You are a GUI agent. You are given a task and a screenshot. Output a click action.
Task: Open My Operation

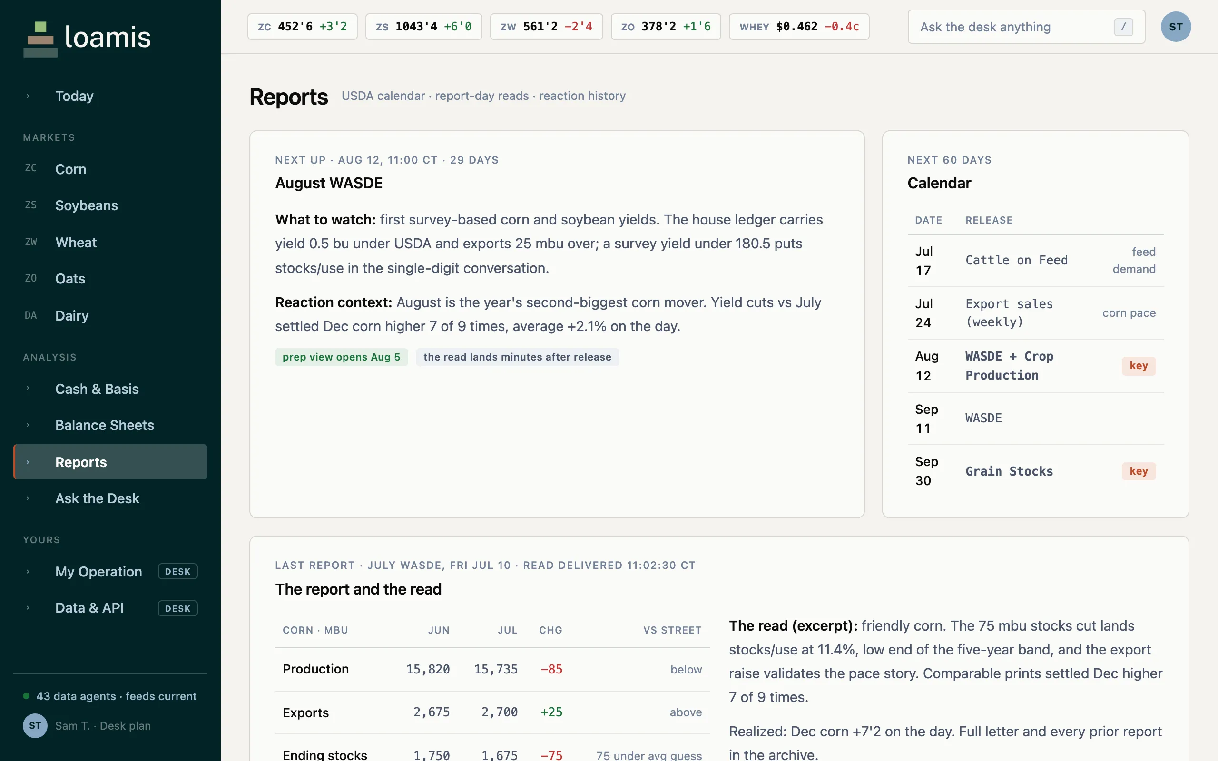point(110,572)
